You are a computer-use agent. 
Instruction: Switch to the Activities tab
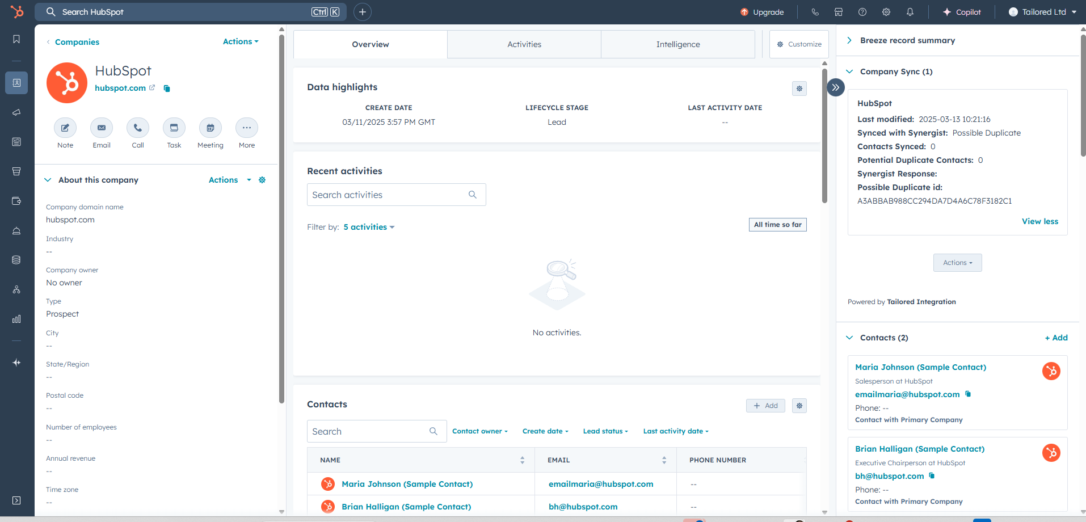(x=524, y=44)
